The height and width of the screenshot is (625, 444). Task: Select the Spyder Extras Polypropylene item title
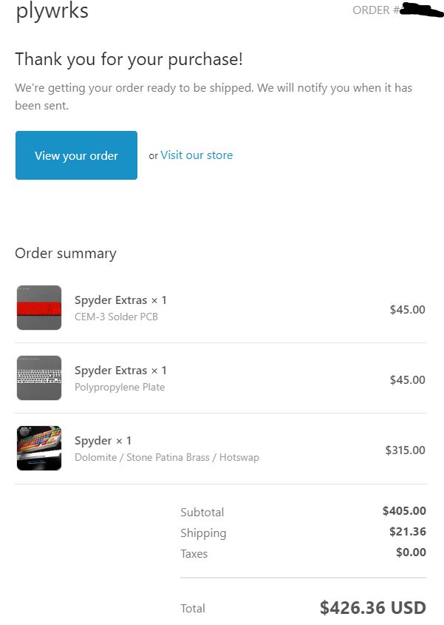[x=120, y=371]
